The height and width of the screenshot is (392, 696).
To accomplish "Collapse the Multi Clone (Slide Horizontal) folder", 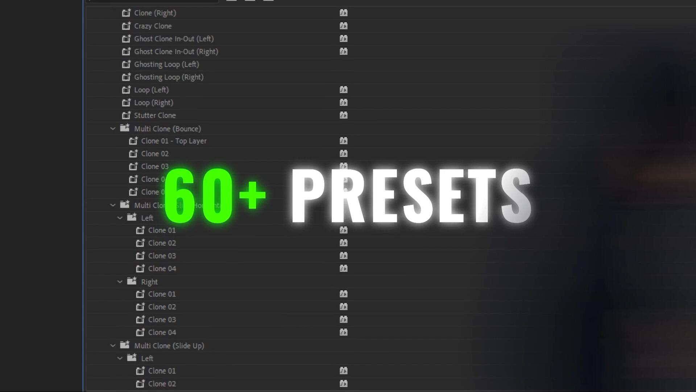I will pos(113,205).
